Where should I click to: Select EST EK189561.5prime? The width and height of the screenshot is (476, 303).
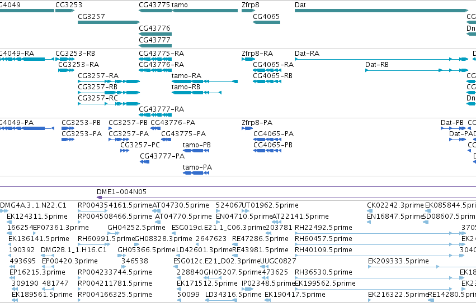click(42, 295)
